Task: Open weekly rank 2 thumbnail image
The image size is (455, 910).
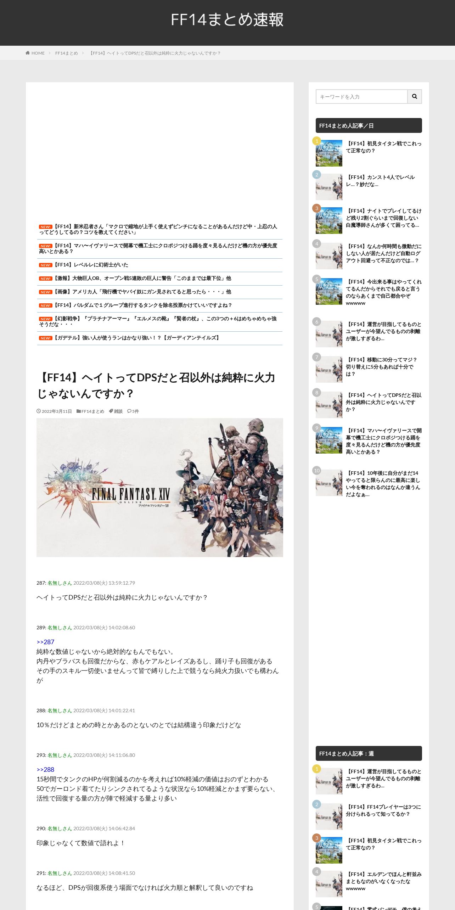Action: coord(329,816)
